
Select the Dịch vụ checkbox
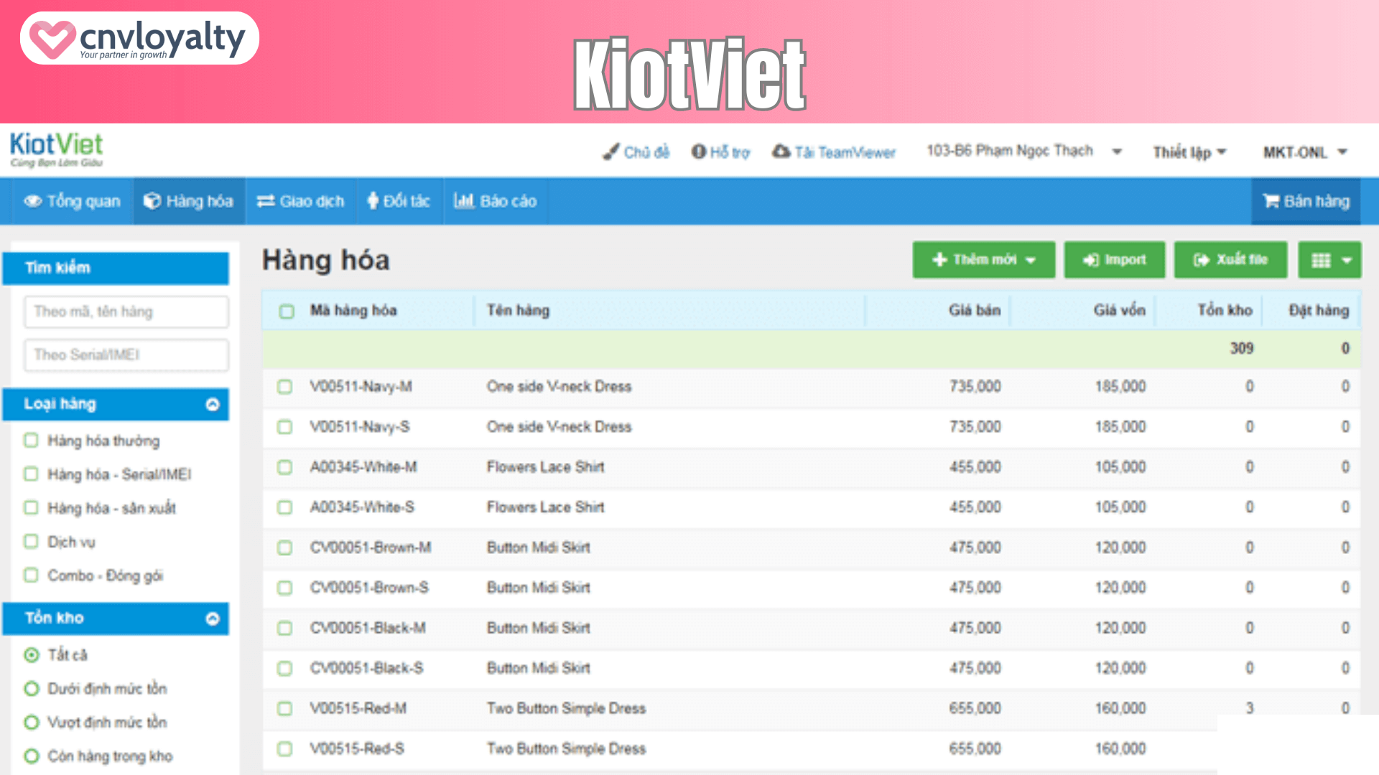(x=31, y=542)
